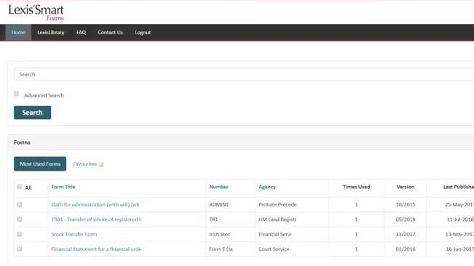Click the Favourites star icon
Viewport: 474px width, 266px height.
(x=101, y=164)
